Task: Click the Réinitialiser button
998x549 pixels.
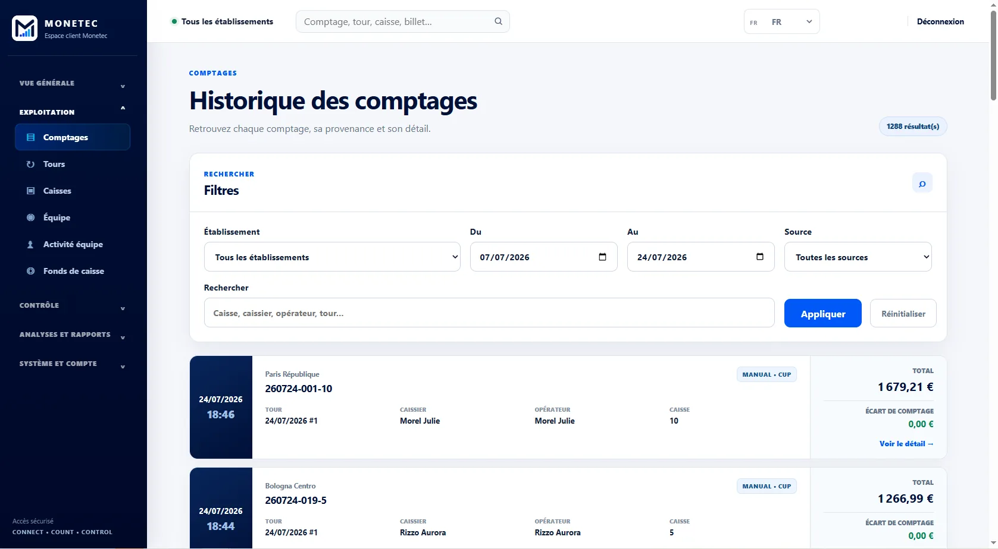Action: click(903, 313)
